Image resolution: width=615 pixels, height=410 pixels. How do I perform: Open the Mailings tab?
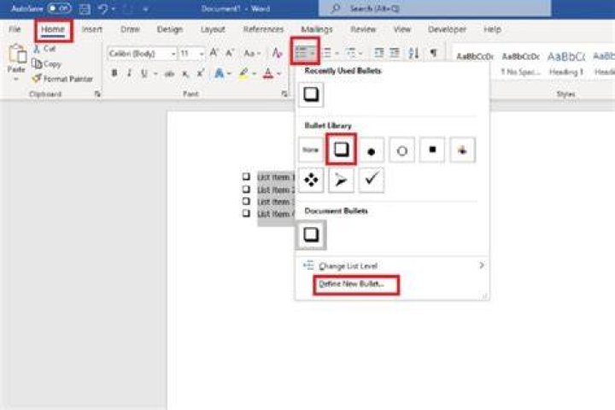coord(317,29)
